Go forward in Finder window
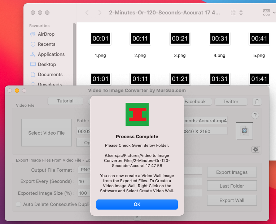 point(100,13)
